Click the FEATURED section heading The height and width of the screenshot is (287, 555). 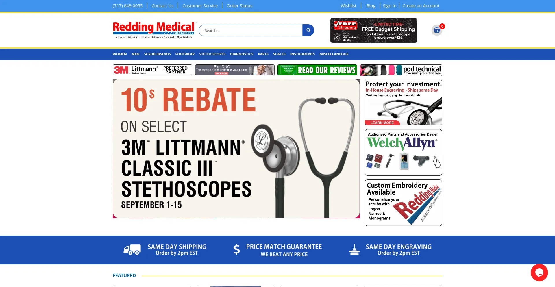click(x=124, y=275)
